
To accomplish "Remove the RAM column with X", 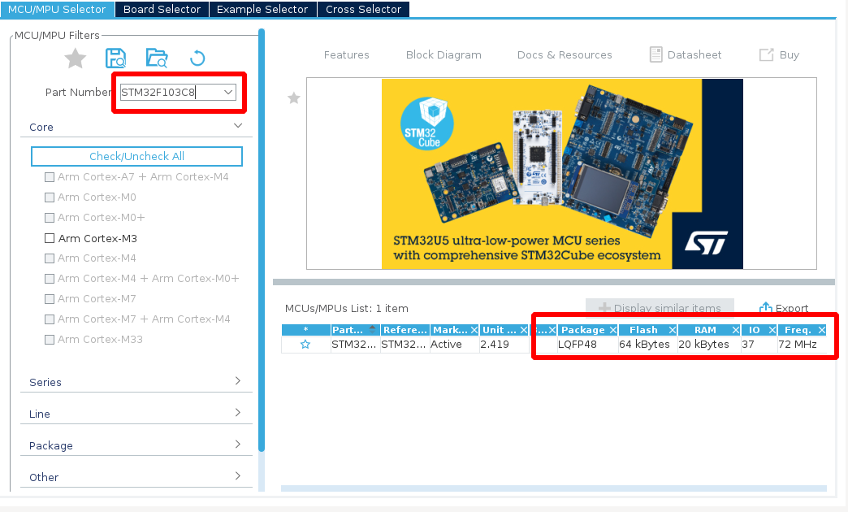I will (736, 330).
